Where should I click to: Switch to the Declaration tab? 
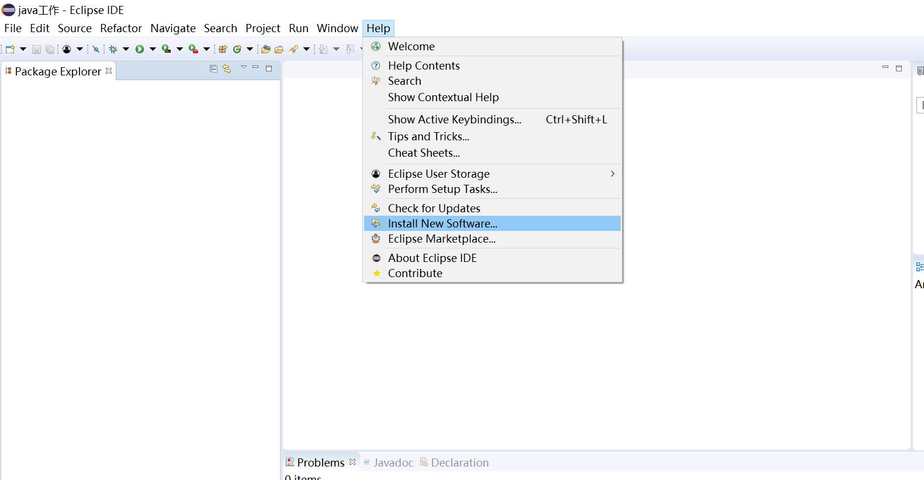[455, 462]
